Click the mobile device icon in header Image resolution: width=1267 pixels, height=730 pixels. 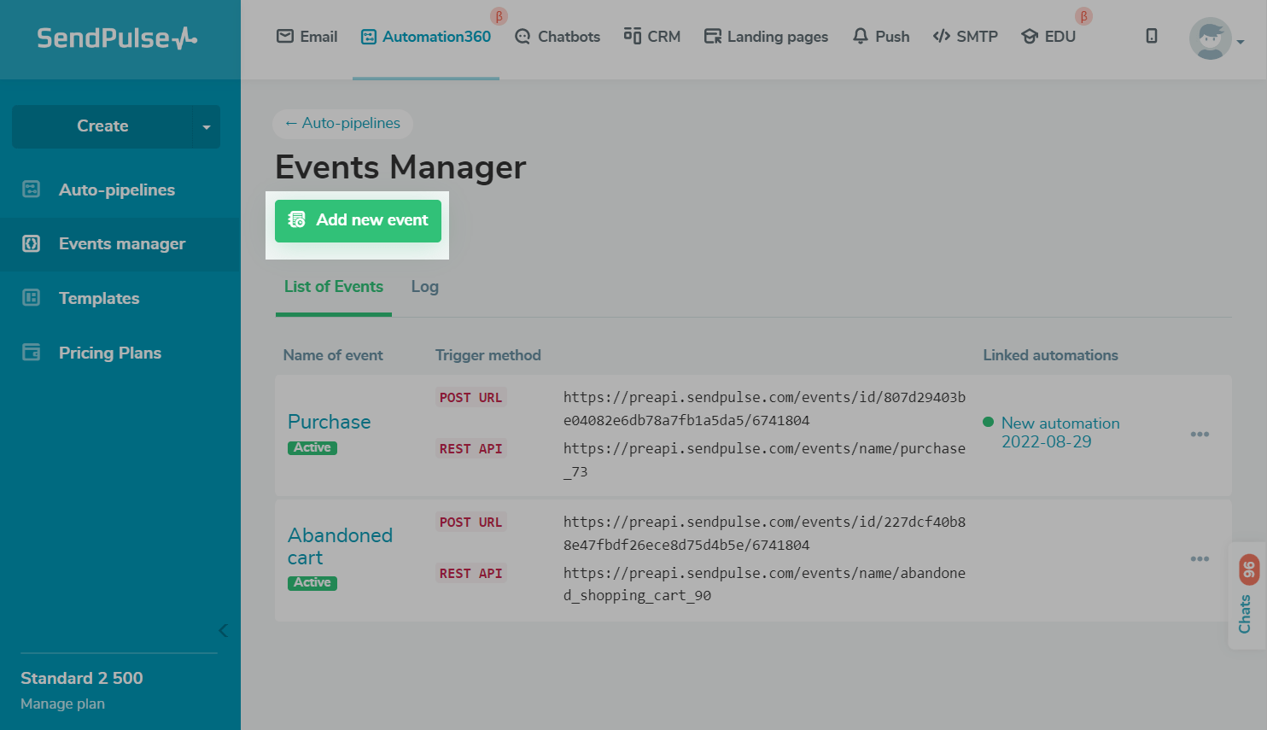click(x=1151, y=36)
